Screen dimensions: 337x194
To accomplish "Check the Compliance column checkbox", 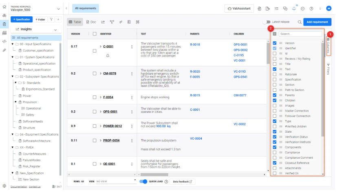I will tap(275, 153).
